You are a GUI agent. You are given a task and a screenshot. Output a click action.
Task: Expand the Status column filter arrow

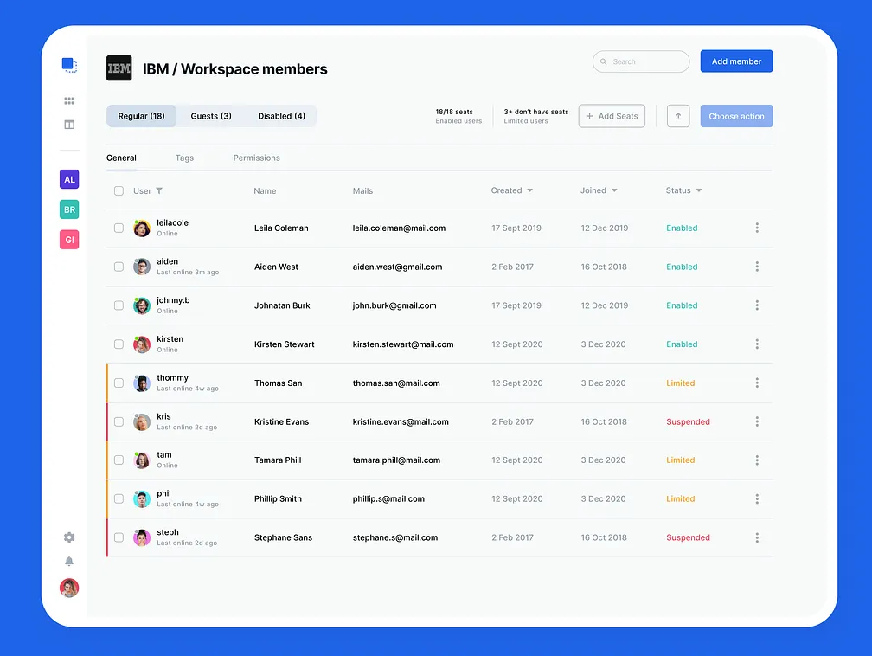click(x=700, y=190)
